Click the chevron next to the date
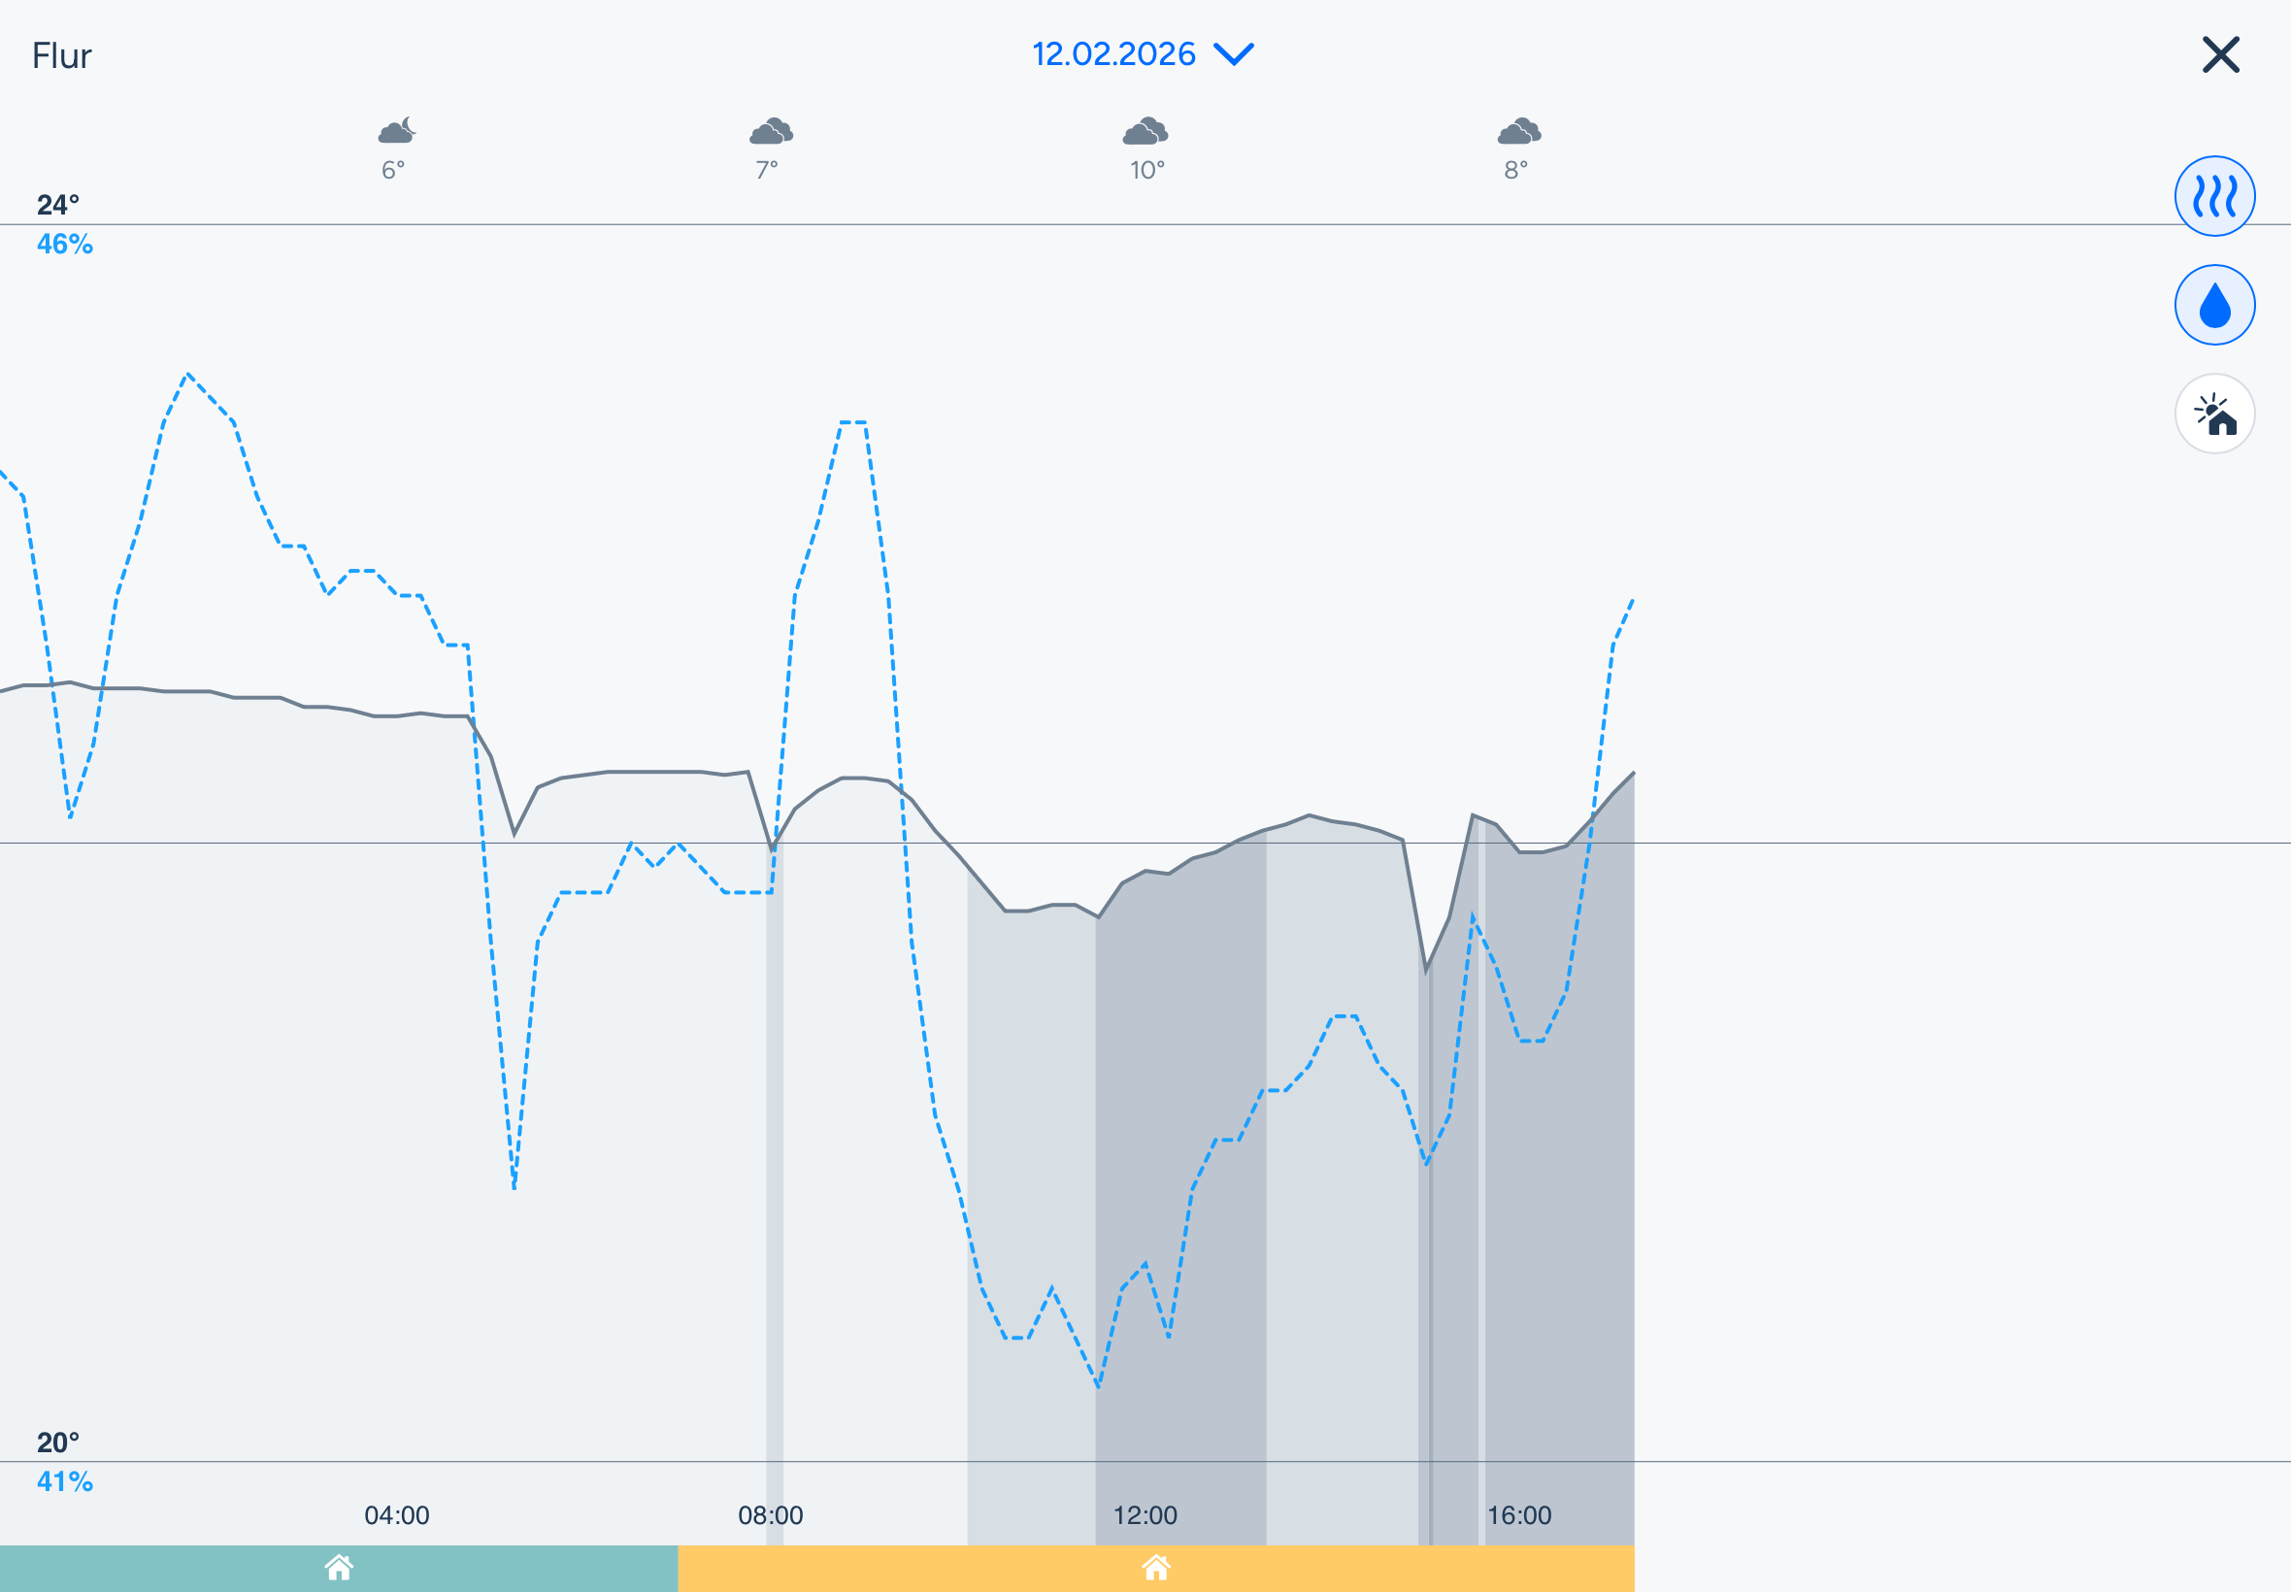This screenshot has height=1592, width=2291. point(1234,53)
